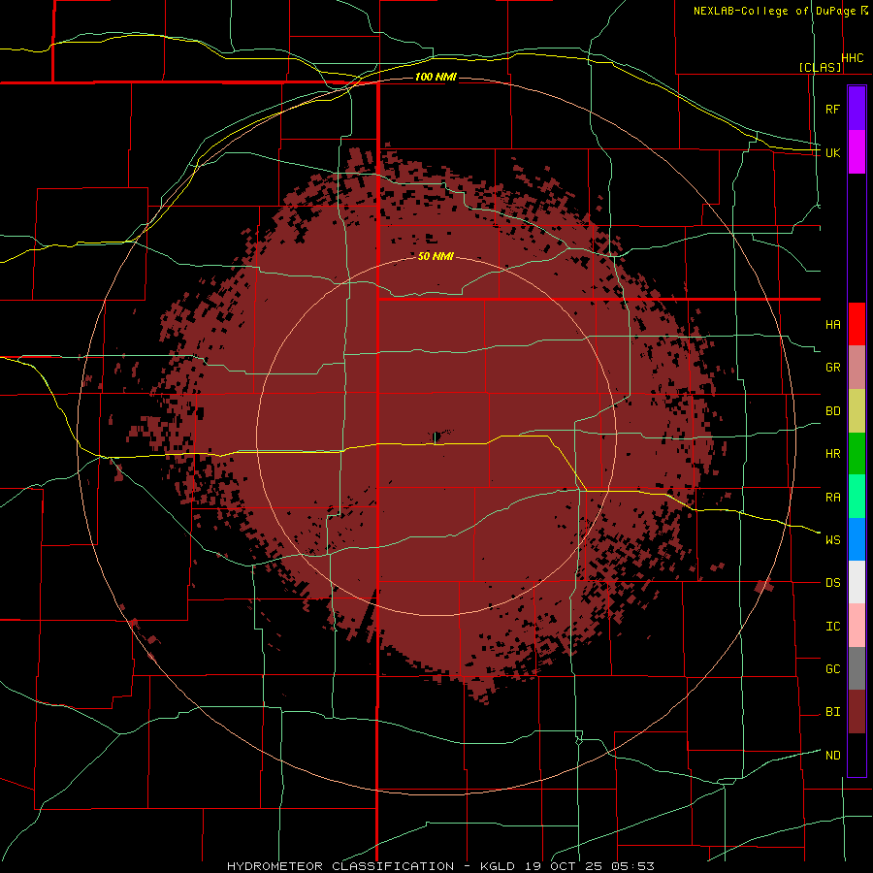This screenshot has width=873, height=873.
Task: Click the HA legend label
Action: [x=832, y=324]
